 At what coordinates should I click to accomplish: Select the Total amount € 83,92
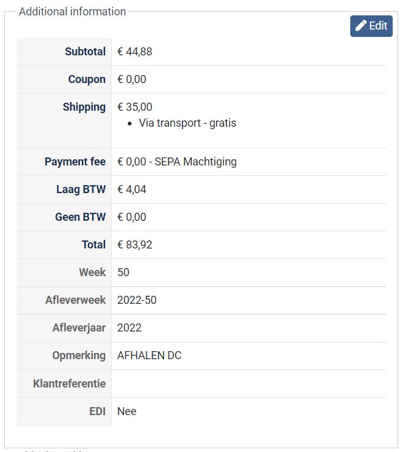pyautogui.click(x=135, y=245)
